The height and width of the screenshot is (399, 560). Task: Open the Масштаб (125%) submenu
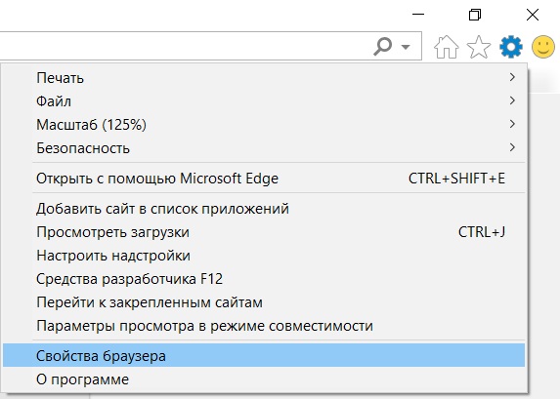click(x=264, y=125)
